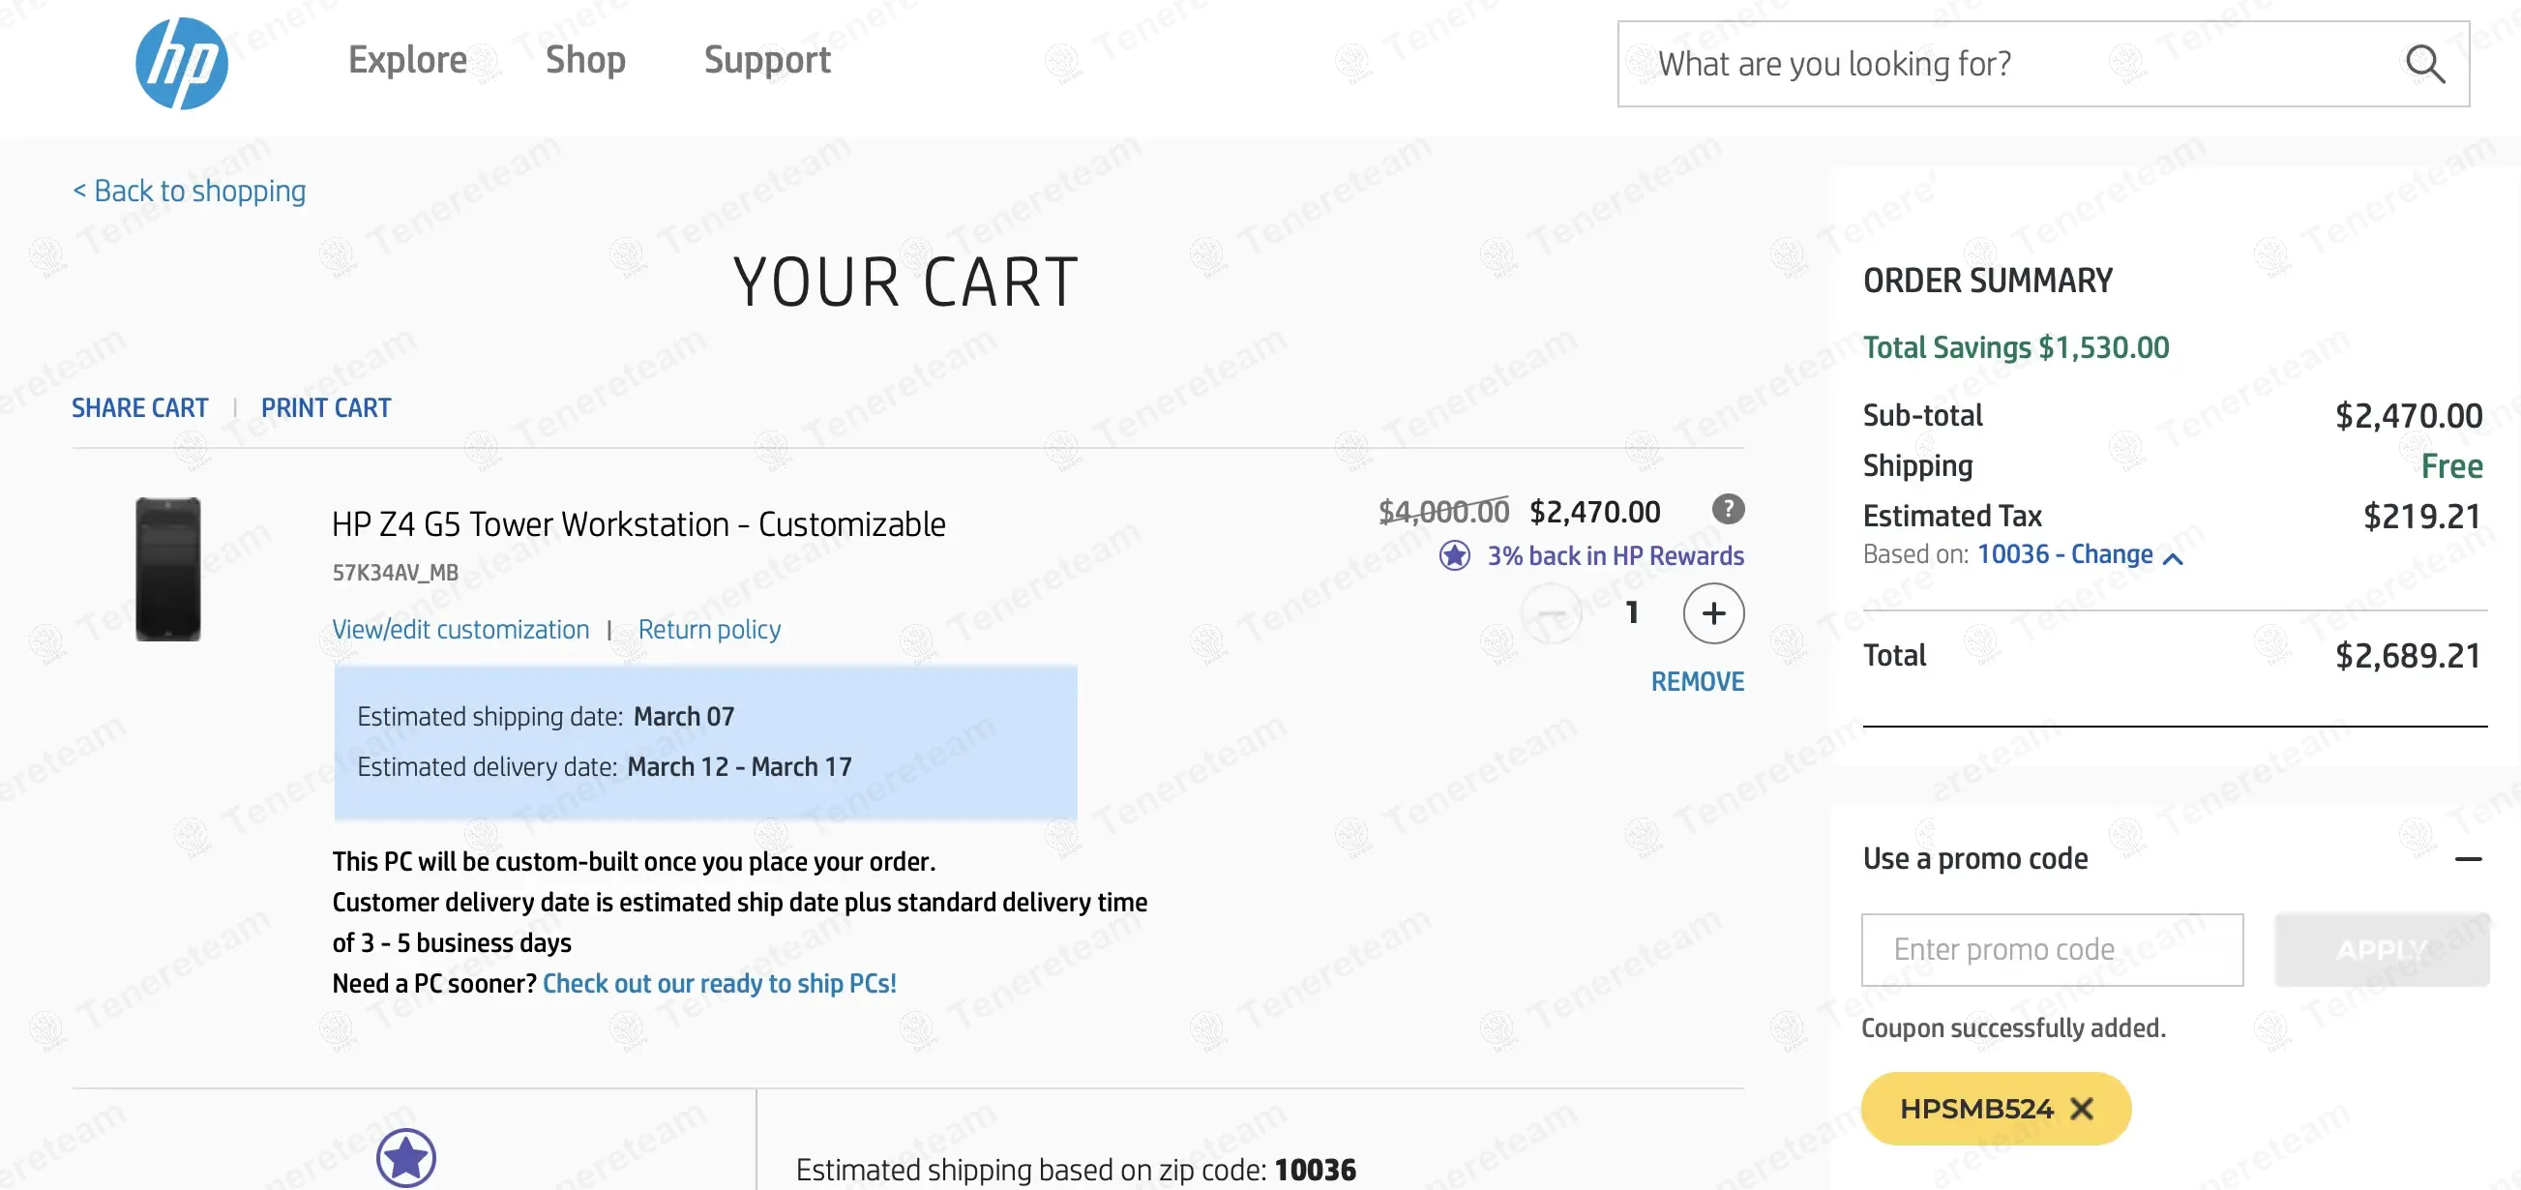This screenshot has height=1190, width=2521.
Task: Open View/edit customization link
Action: pyautogui.click(x=460, y=629)
